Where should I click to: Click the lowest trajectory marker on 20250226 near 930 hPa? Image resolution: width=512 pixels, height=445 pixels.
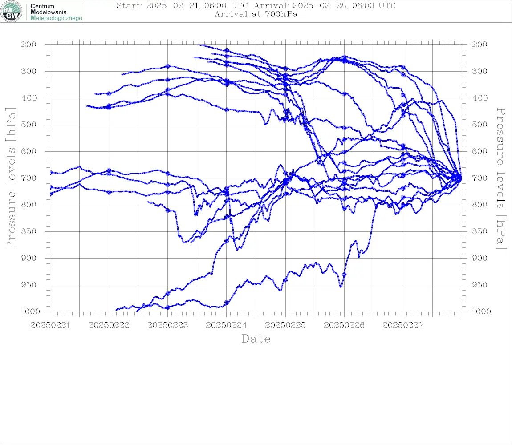pyautogui.click(x=344, y=275)
